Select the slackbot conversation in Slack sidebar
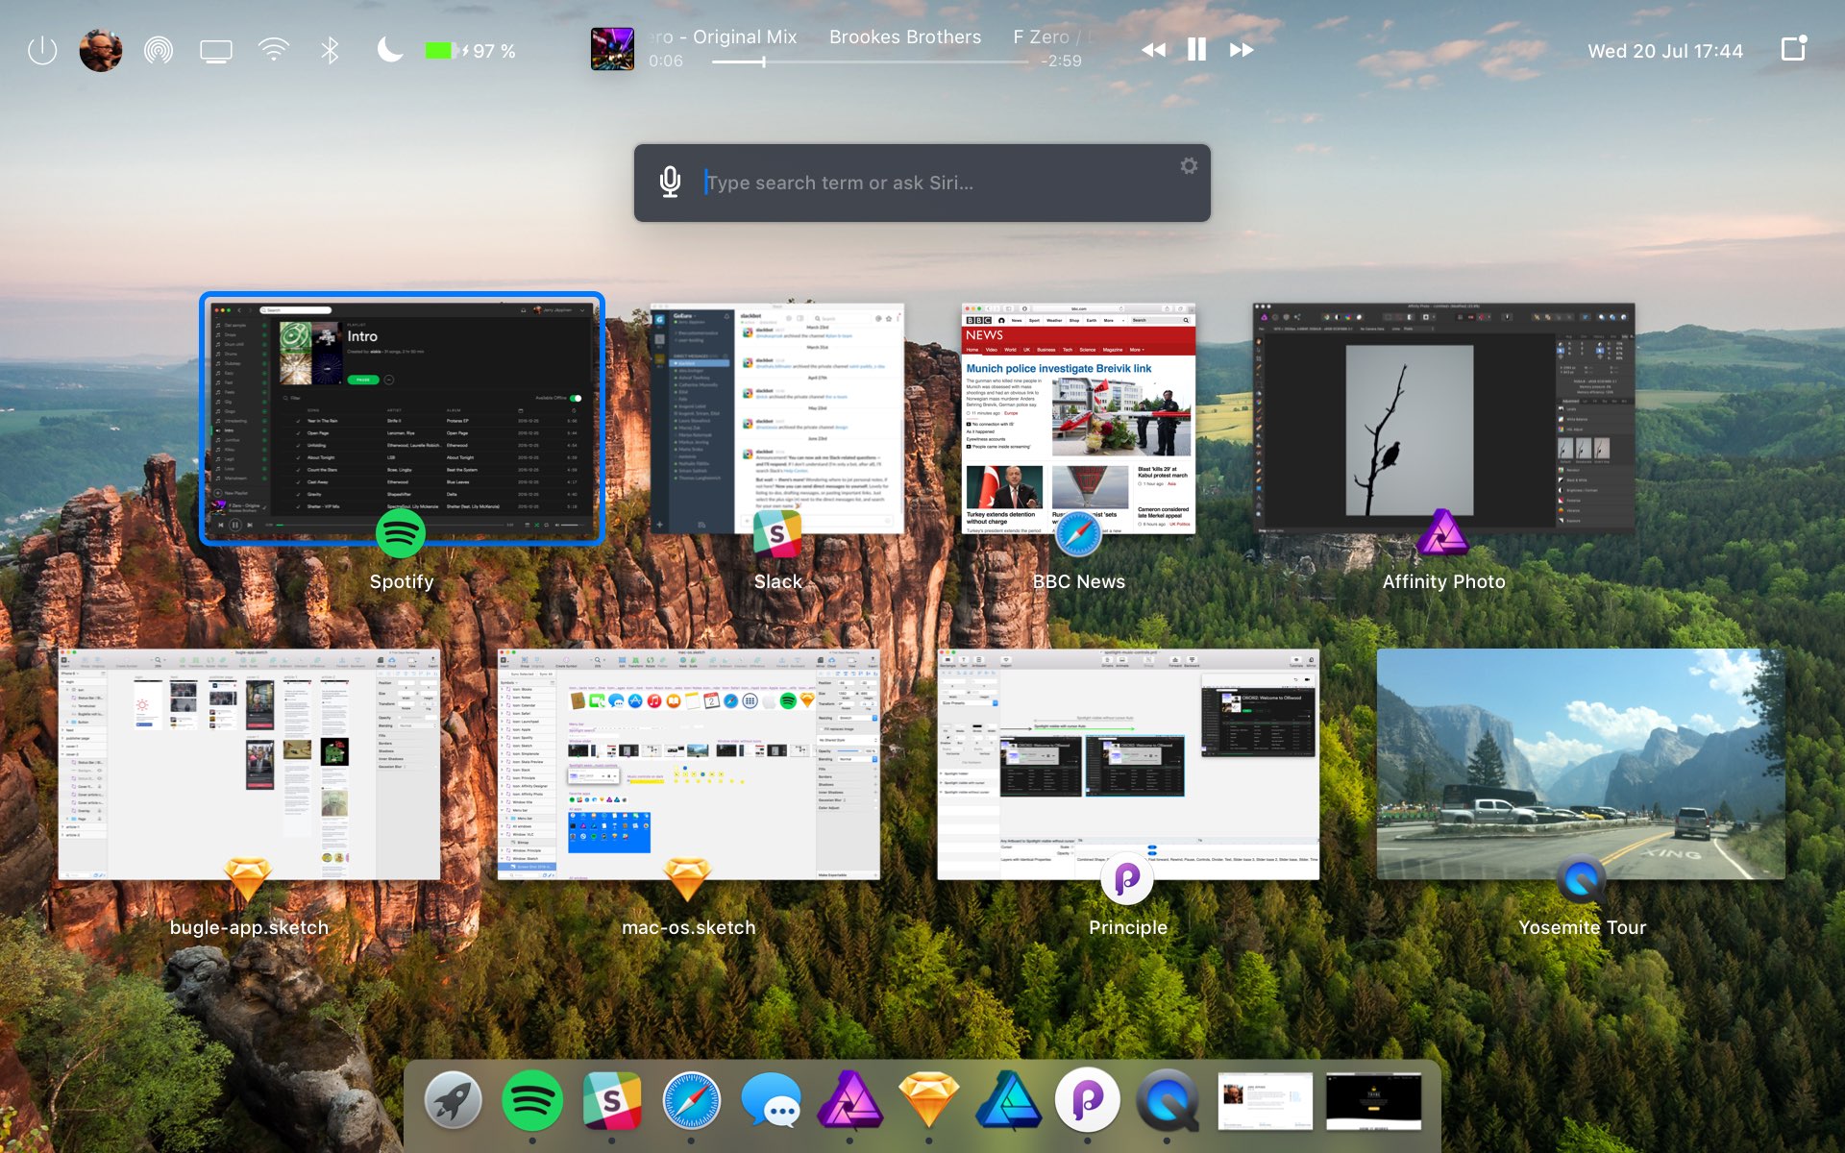Image resolution: width=1845 pixels, height=1153 pixels. [x=700, y=363]
